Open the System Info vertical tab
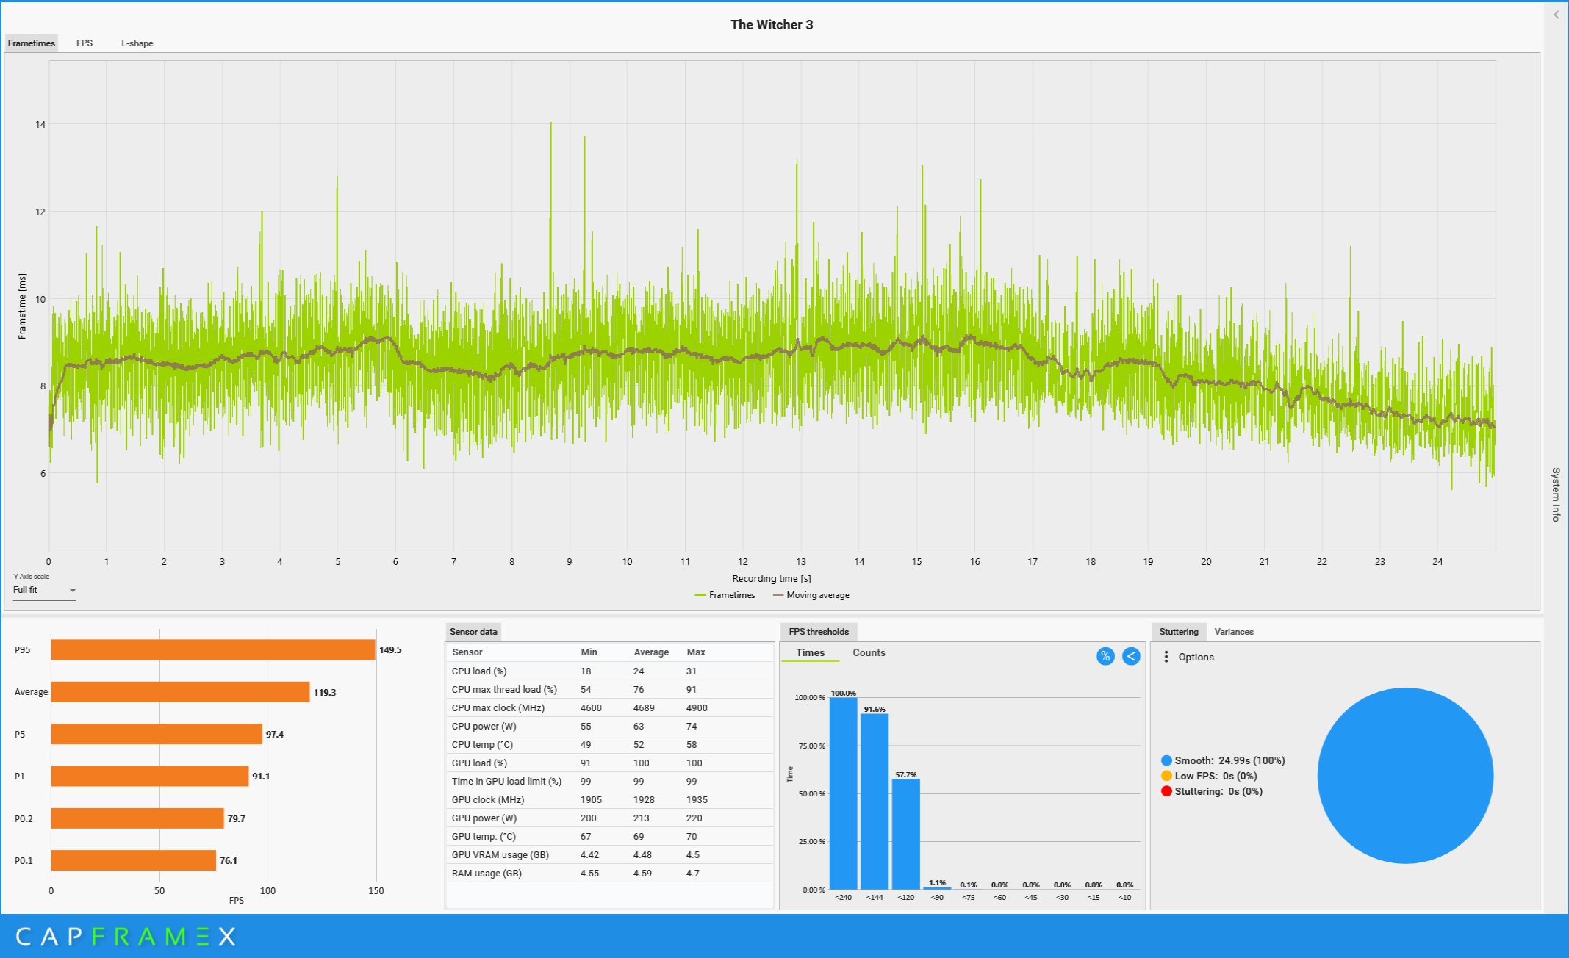The height and width of the screenshot is (958, 1569). (x=1556, y=494)
